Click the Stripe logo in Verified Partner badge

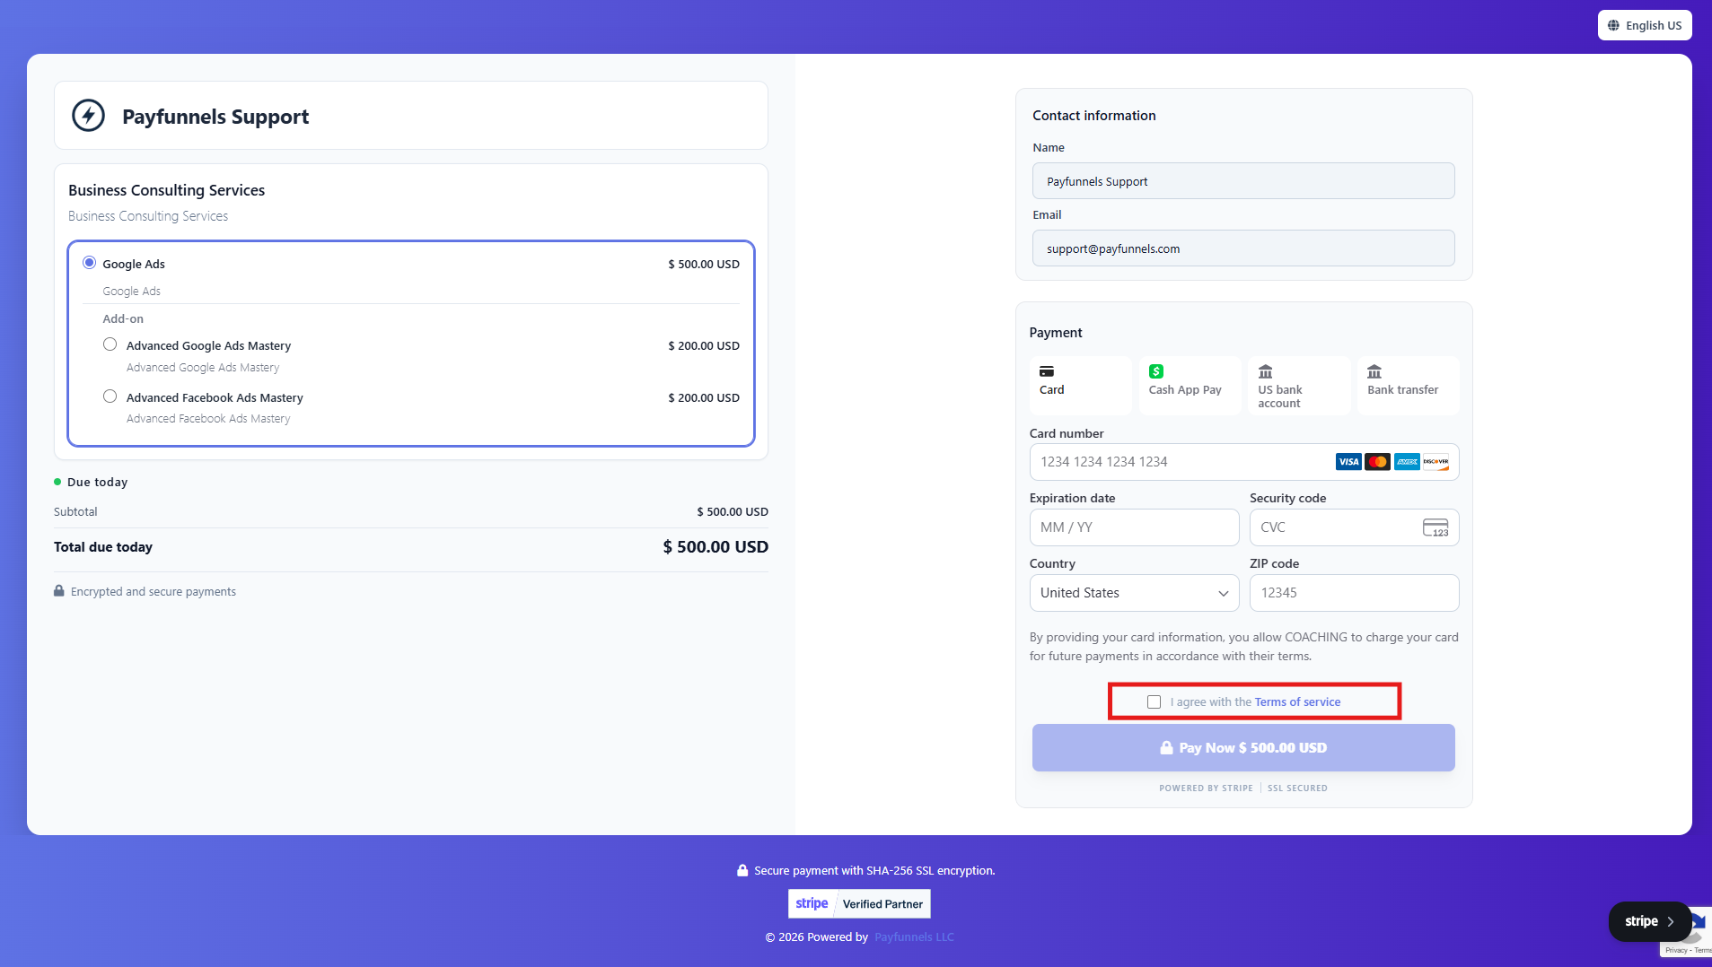tap(812, 903)
